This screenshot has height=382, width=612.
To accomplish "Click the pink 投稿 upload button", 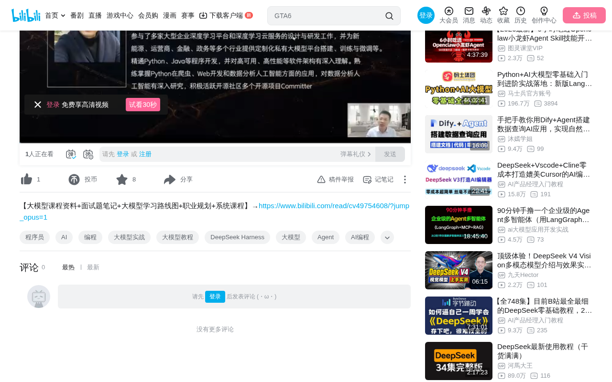I will coord(584,15).
